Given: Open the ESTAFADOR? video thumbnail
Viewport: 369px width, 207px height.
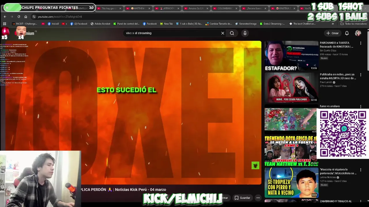Looking at the screenshot, I should coord(291,56).
